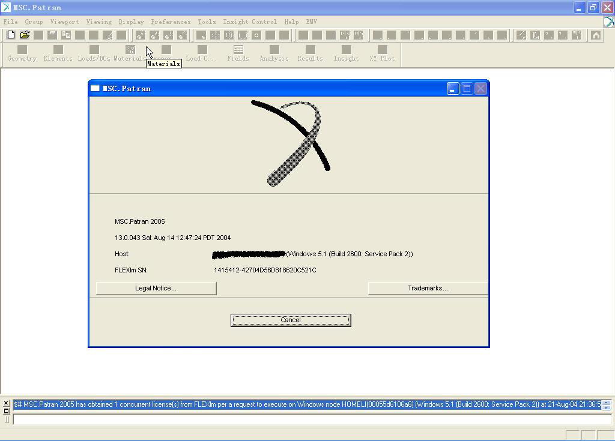Open the Elements application
This screenshot has height=441, width=615.
click(x=58, y=53)
